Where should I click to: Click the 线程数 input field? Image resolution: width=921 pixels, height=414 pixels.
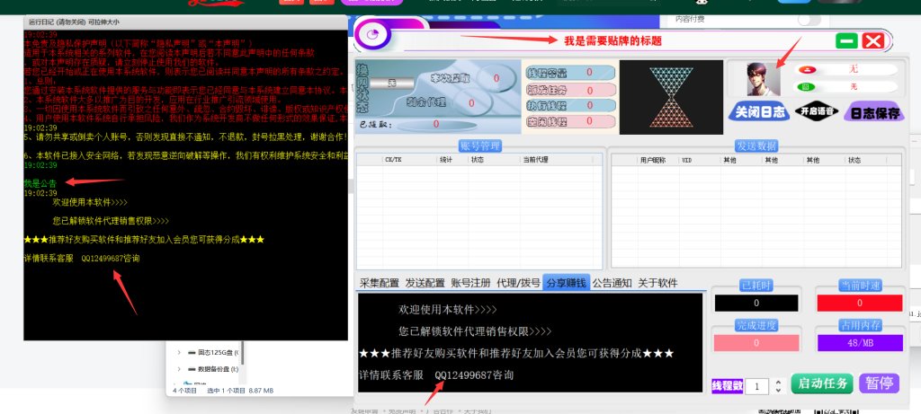(x=758, y=386)
